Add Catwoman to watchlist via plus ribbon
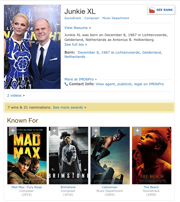 (x=96, y=131)
